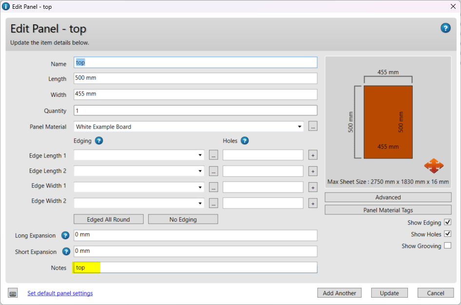
Task: Click the blue help icon in header
Action: pyautogui.click(x=445, y=28)
